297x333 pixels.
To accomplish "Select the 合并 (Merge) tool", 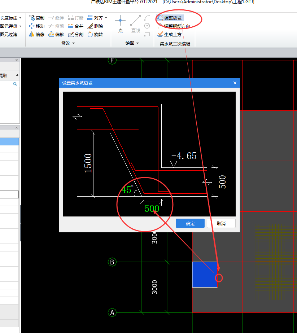I will tap(76, 26).
